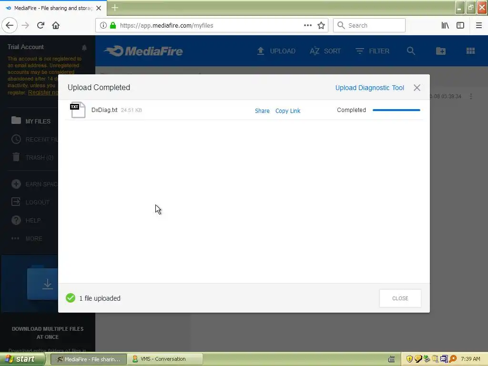Open MY FILES in sidebar
The height and width of the screenshot is (366, 488).
point(31,121)
